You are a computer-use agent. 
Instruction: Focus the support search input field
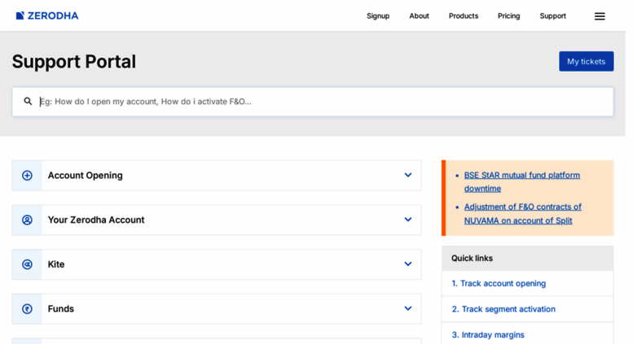[x=313, y=102]
